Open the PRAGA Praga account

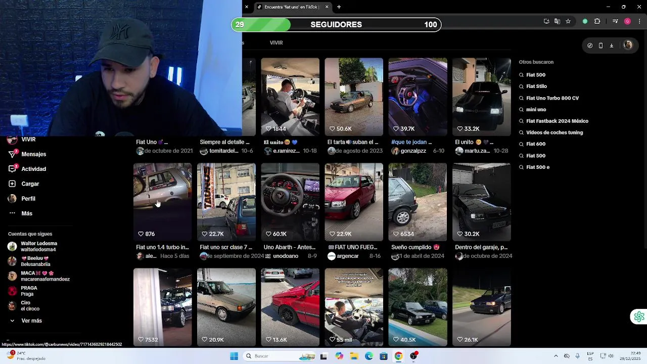pos(23,291)
